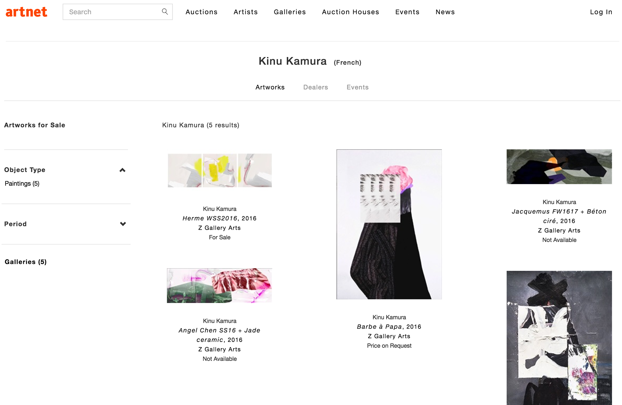The width and height of the screenshot is (622, 405).
Task: Open the Galleries navigation item
Action: (x=290, y=12)
